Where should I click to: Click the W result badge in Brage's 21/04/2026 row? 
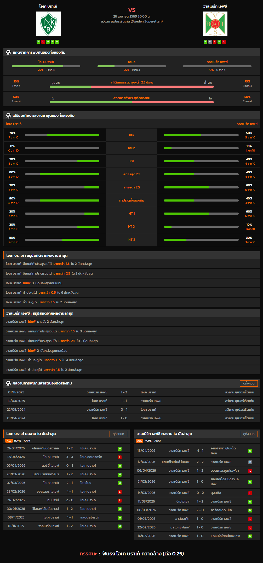pyautogui.click(x=120, y=449)
